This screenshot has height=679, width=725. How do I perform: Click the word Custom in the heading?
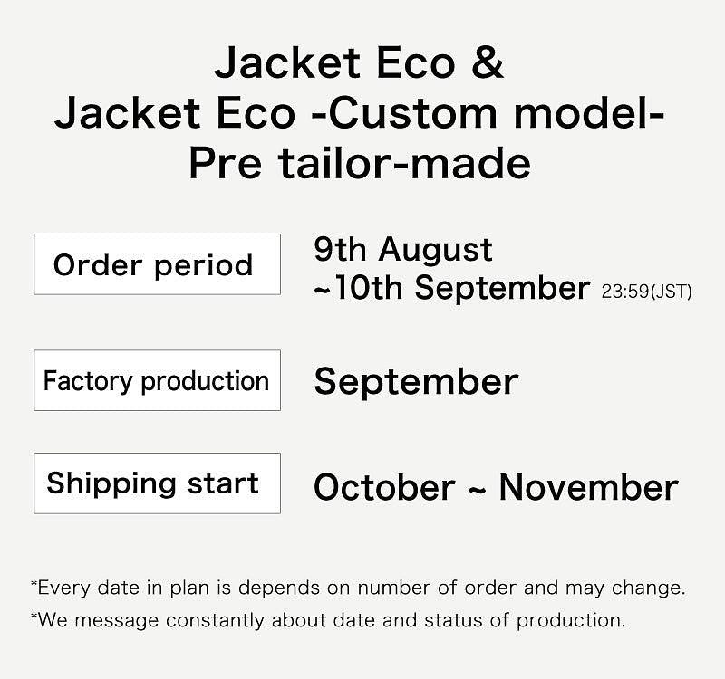pos(413,113)
